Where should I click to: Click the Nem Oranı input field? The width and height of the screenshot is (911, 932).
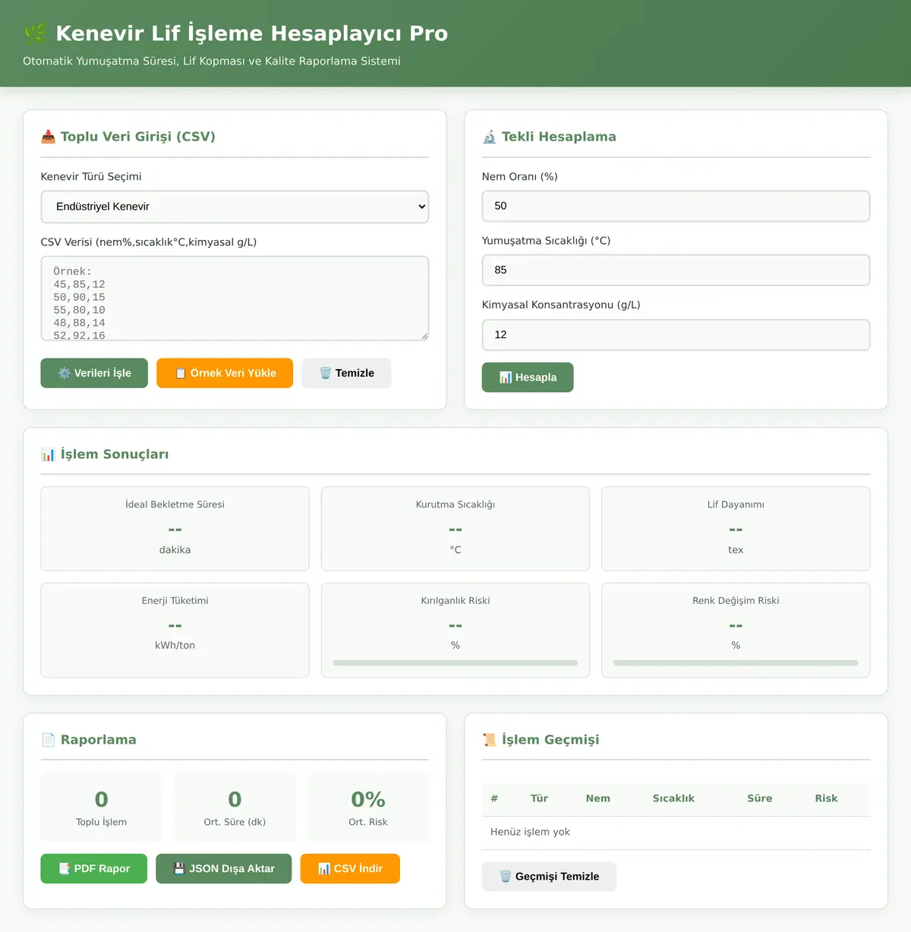click(x=676, y=206)
